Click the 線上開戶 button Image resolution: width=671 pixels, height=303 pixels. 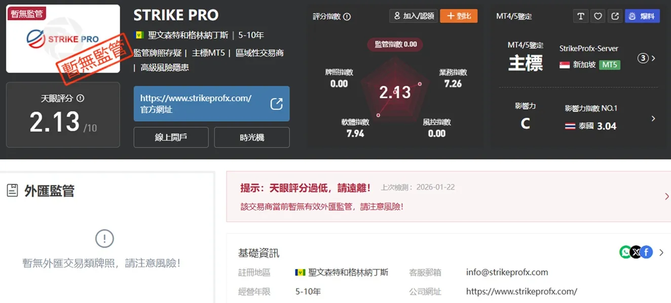point(171,138)
